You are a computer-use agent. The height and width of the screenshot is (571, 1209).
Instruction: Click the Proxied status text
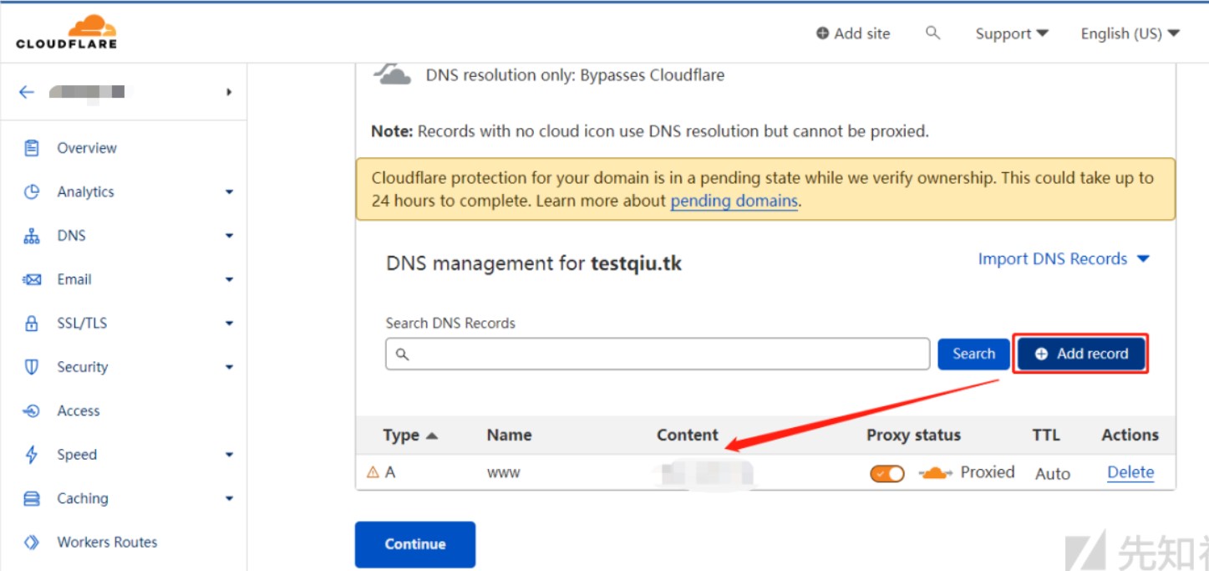tap(988, 472)
